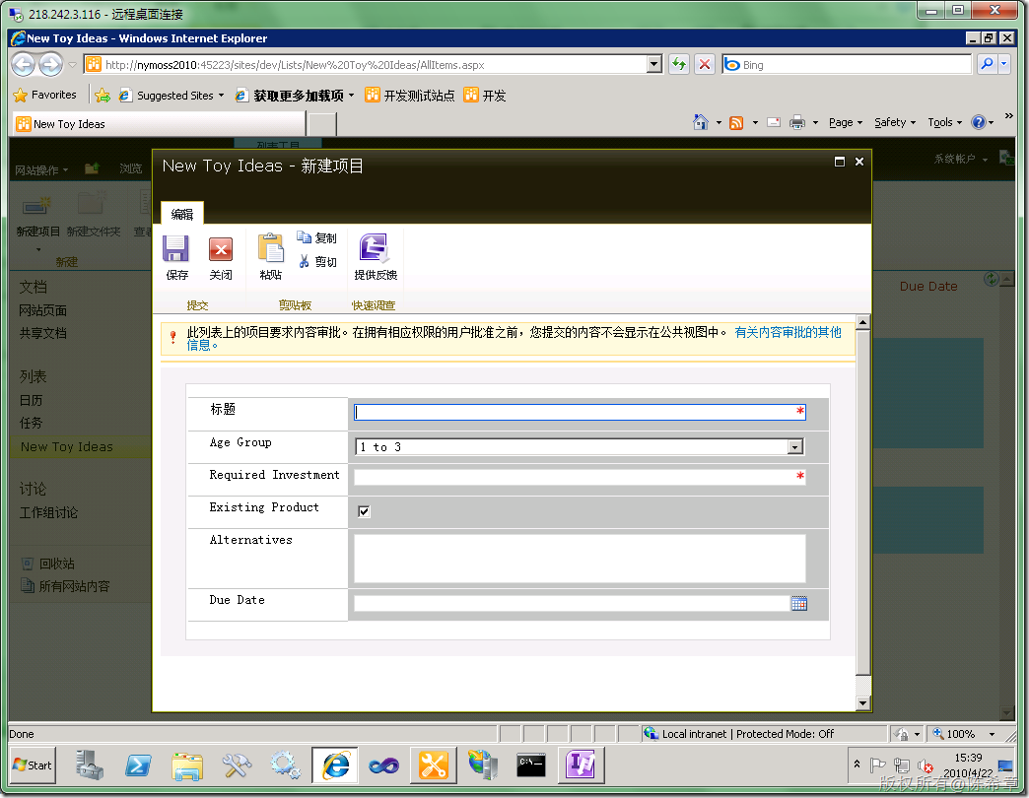The height and width of the screenshot is (798, 1029).
Task: Click the IE Forward navigation button
Action: (50, 64)
